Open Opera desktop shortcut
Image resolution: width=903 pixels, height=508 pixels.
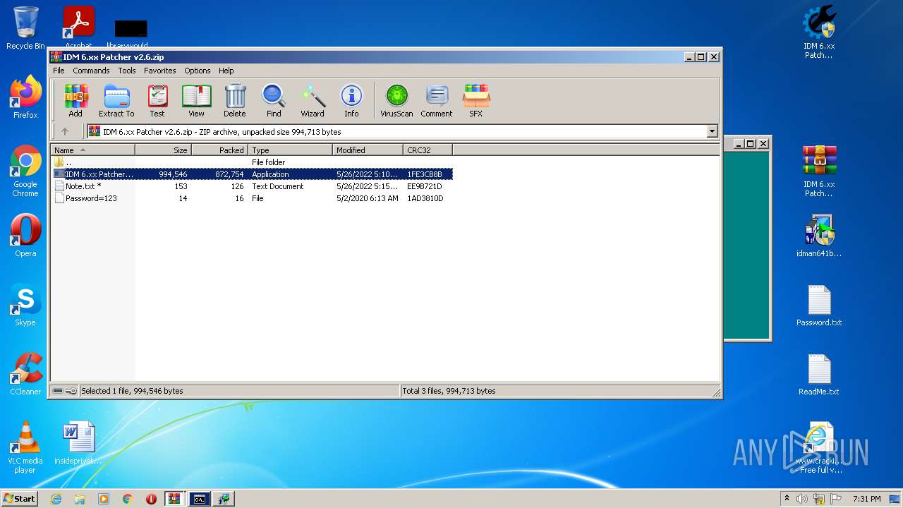25,236
